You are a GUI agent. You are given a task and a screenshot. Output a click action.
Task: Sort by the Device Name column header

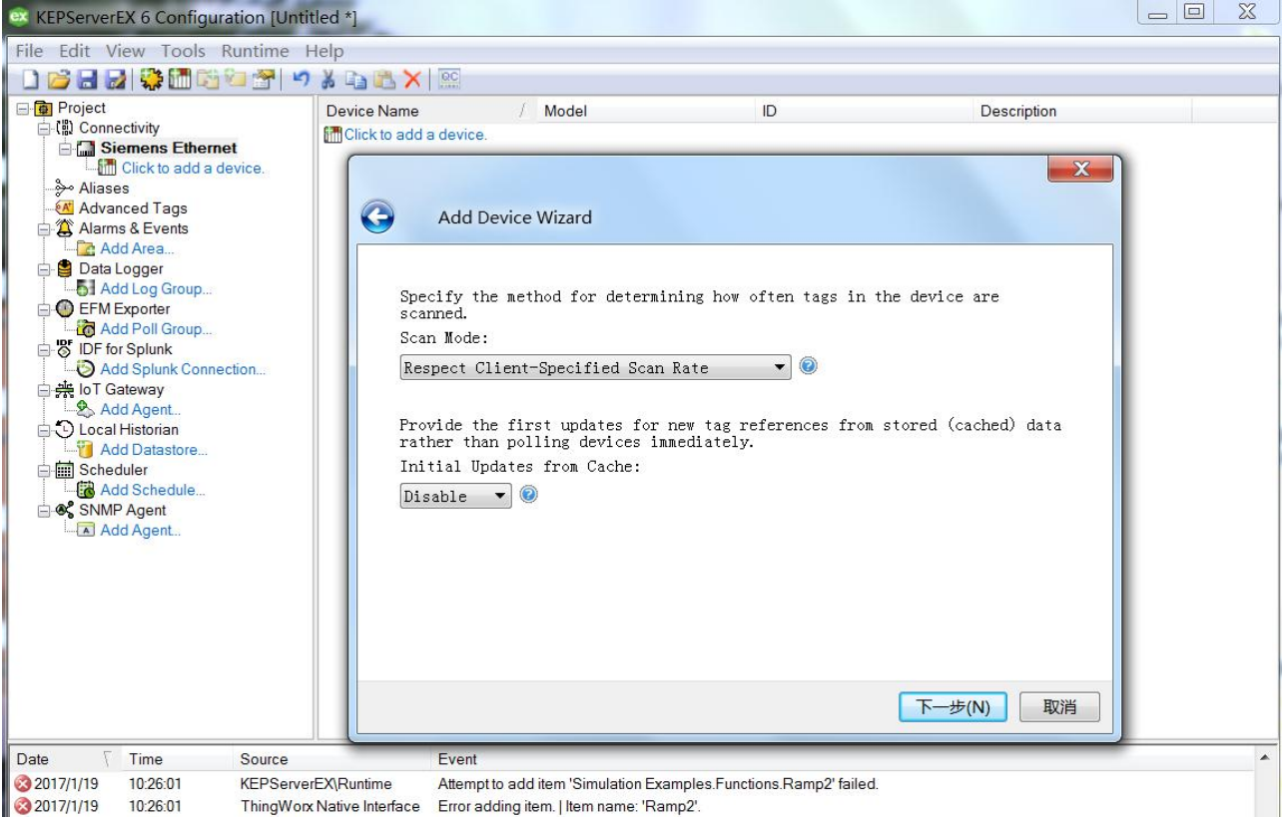tap(424, 112)
